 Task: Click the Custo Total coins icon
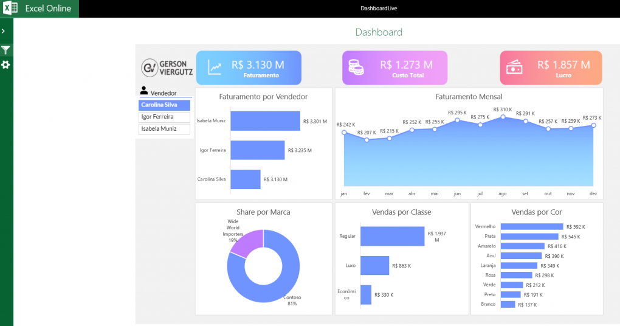pyautogui.click(x=356, y=68)
